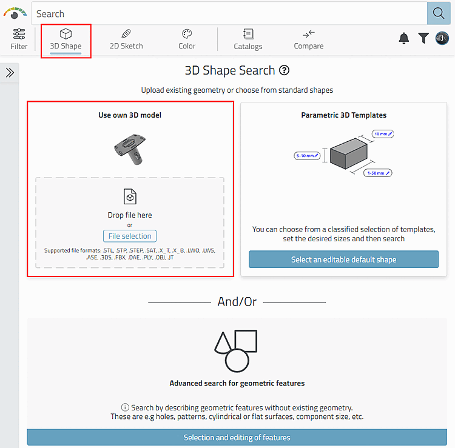Image resolution: width=455 pixels, height=448 pixels.
Task: Open the Color search tab
Action: click(187, 39)
